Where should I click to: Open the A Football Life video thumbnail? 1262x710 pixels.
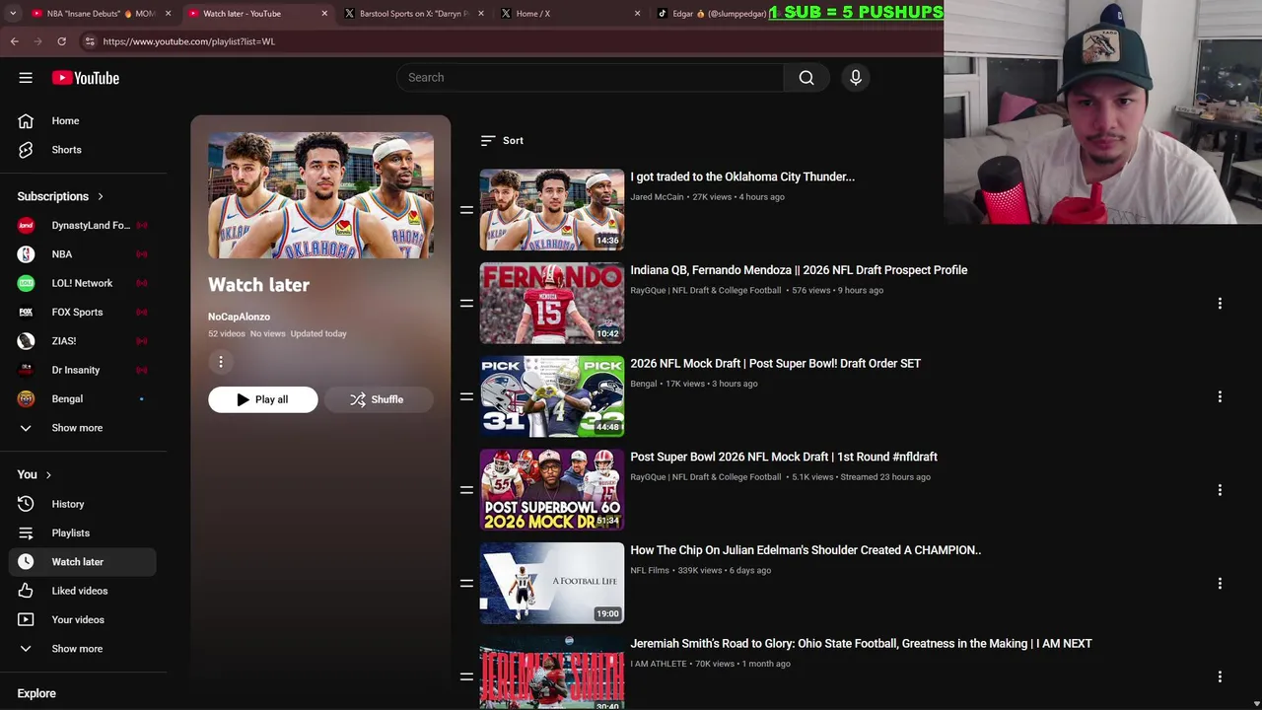point(552,583)
